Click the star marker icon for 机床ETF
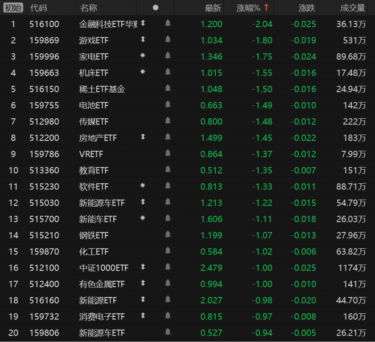 click(x=143, y=72)
